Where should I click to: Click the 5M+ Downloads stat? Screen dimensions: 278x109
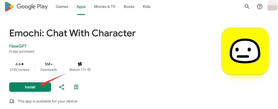tap(49, 67)
